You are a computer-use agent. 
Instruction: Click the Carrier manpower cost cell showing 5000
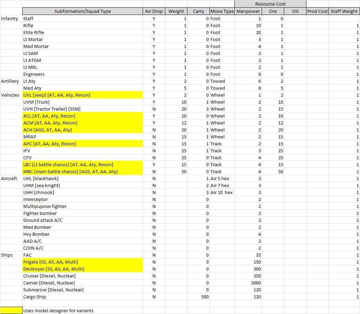(x=248, y=283)
